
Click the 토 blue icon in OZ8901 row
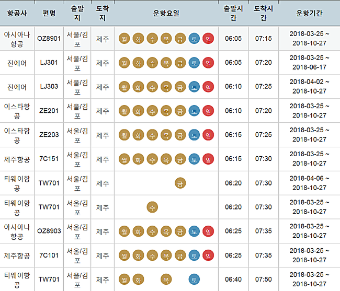click(194, 39)
